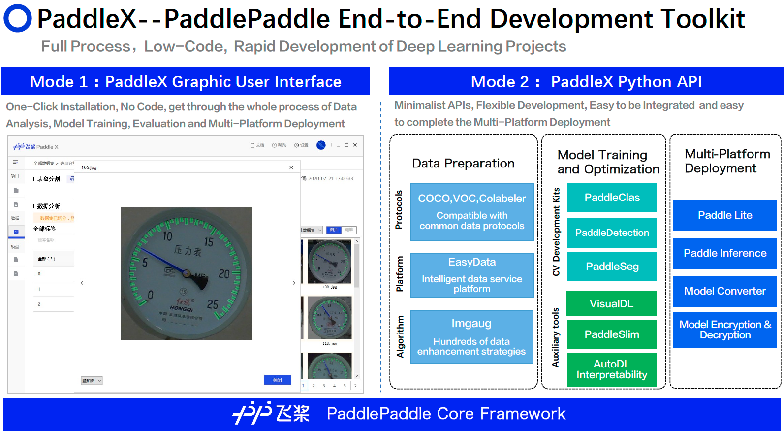Image resolution: width=784 pixels, height=434 pixels.
Task: Open the 109.jpg gauge thumbnail
Action: coord(329,261)
